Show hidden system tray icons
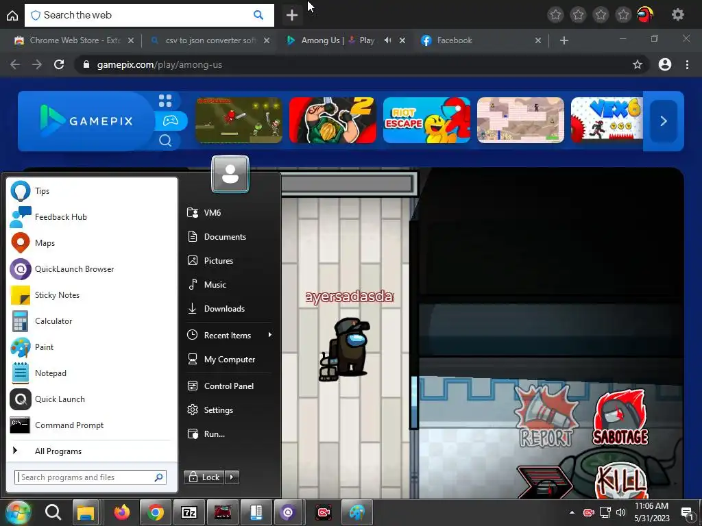 [572, 512]
